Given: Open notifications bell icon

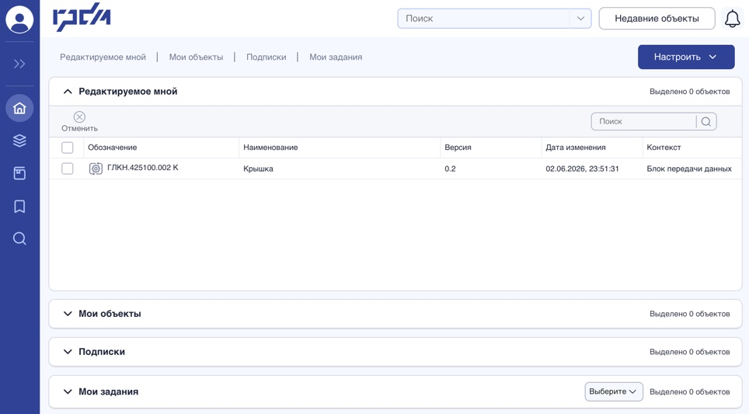Looking at the screenshot, I should point(732,19).
